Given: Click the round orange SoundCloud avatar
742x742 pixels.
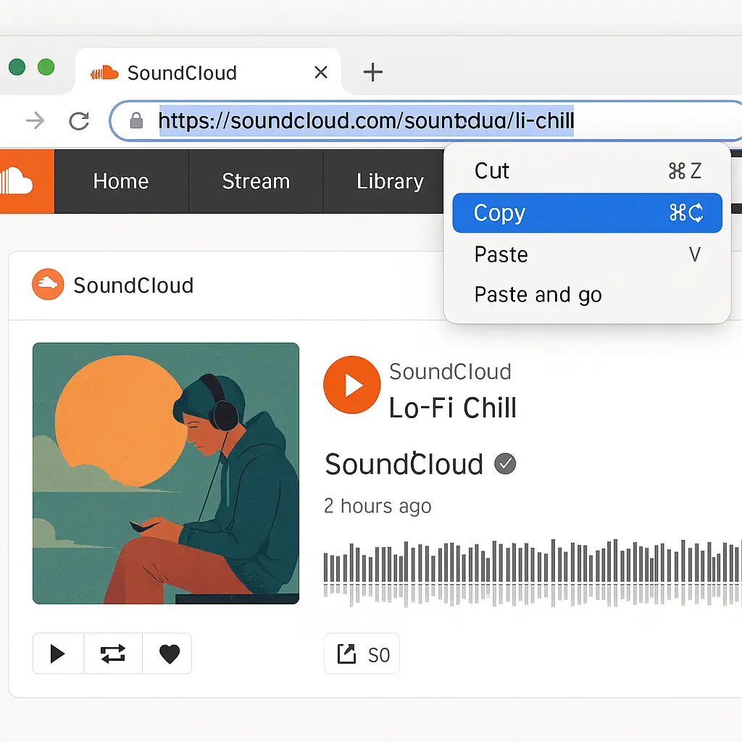Looking at the screenshot, I should pyautogui.click(x=48, y=284).
